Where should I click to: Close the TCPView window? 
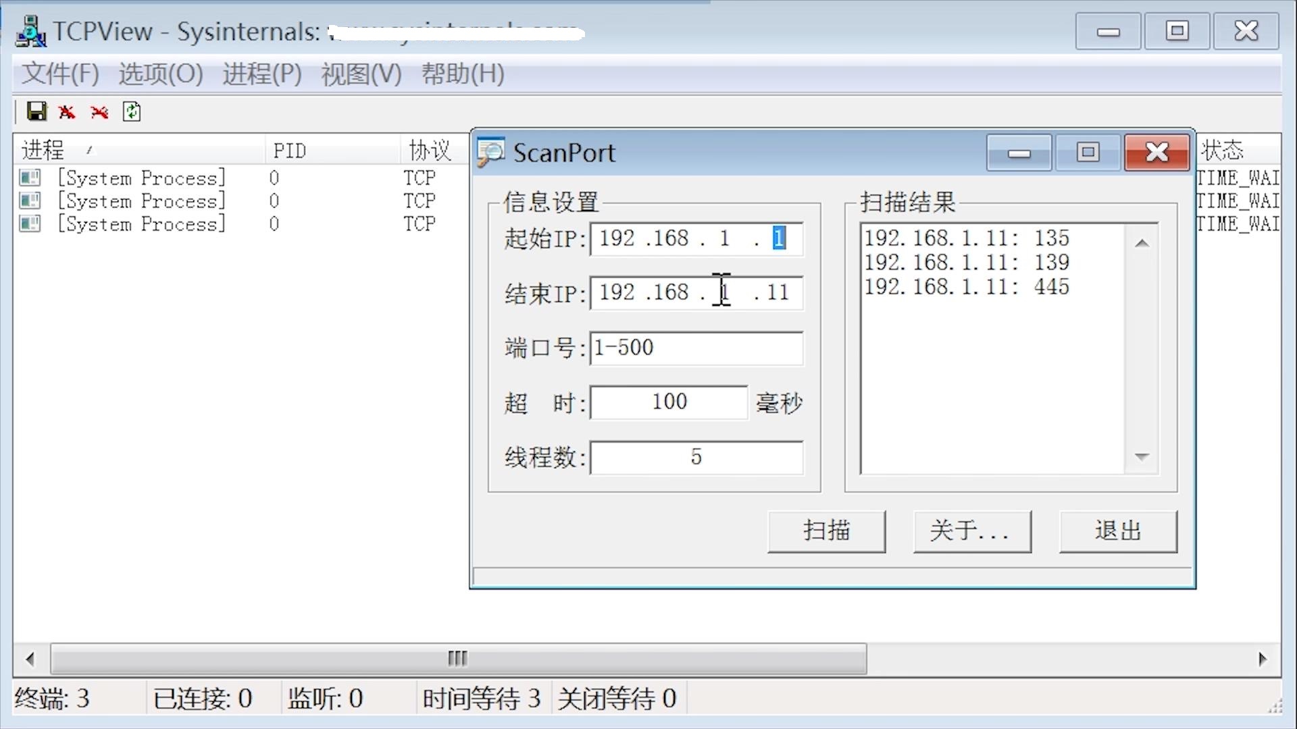[1246, 31]
